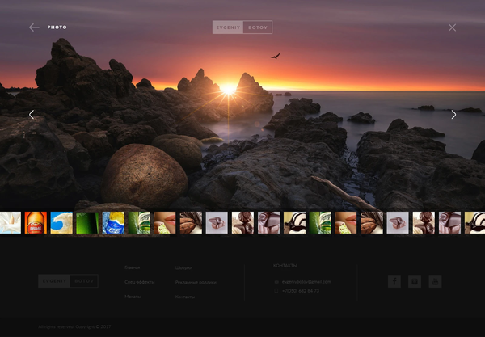The width and height of the screenshot is (485, 337).
Task: Click the PHOTO section label
Action: point(57,27)
